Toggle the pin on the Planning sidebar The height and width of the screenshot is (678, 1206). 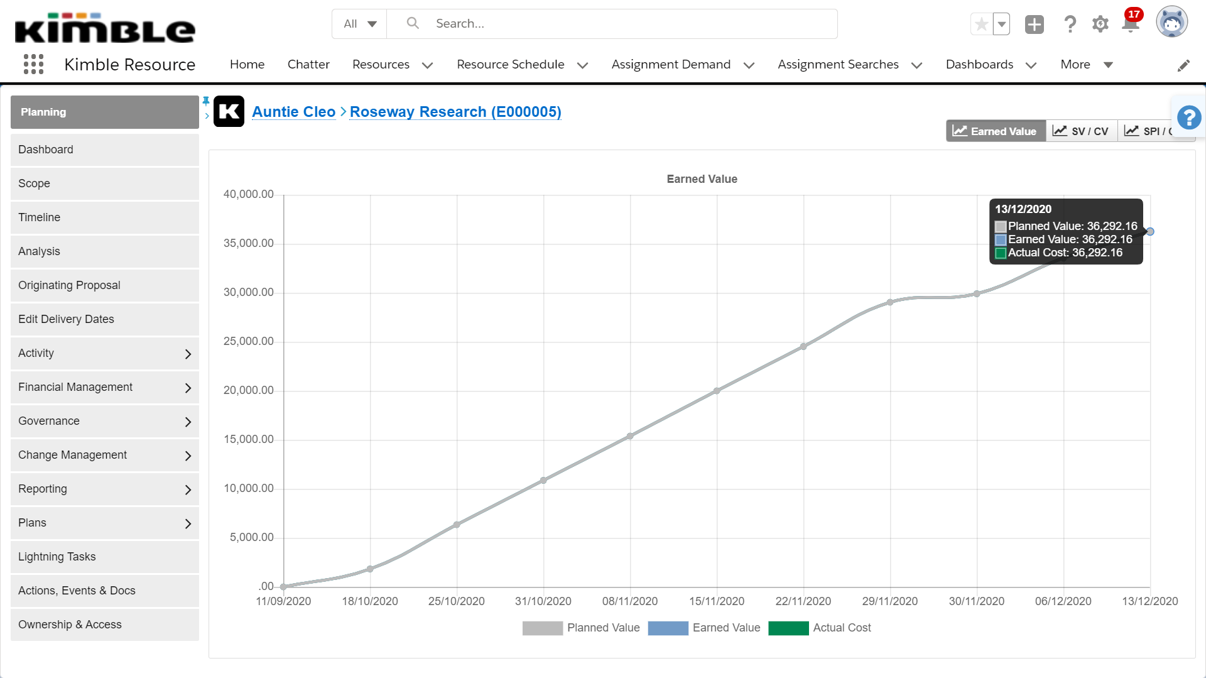[x=206, y=101]
